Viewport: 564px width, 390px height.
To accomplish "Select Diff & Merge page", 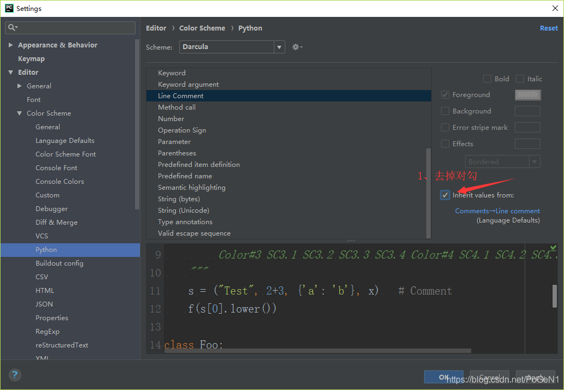I will click(56, 223).
